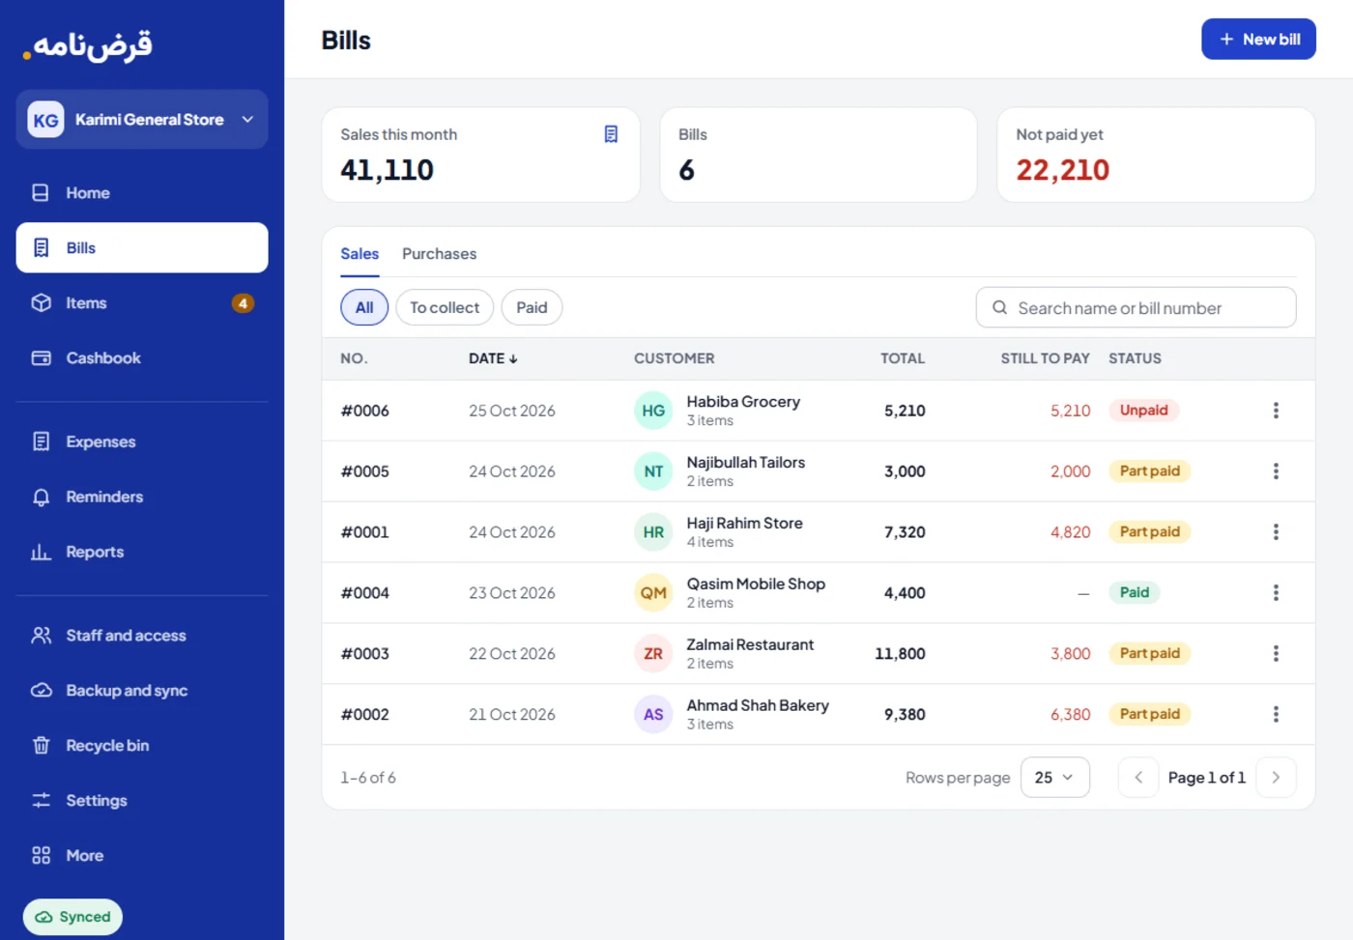The height and width of the screenshot is (940, 1353).
Task: Open the Home page from the sidebar
Action: pos(142,193)
